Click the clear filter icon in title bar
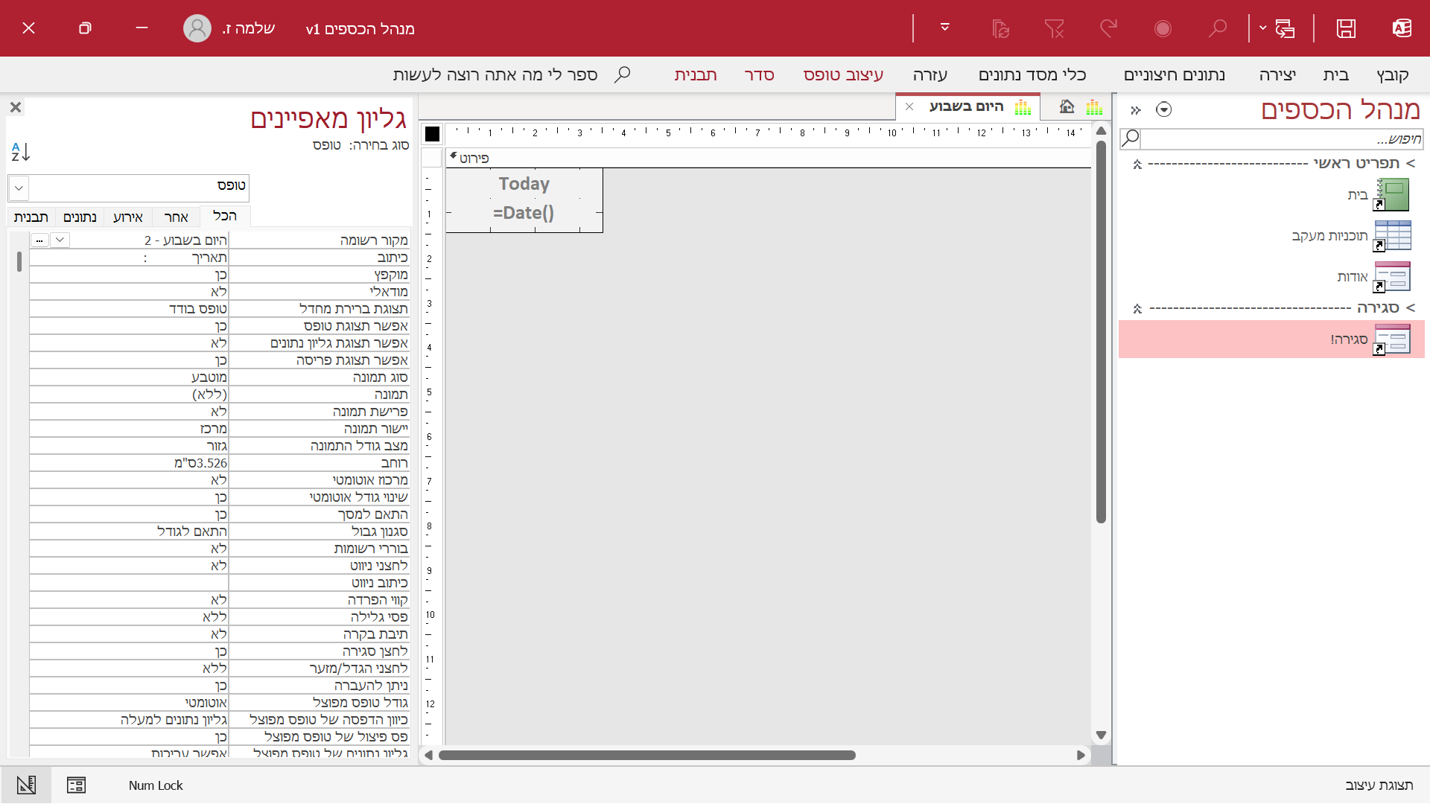1430x804 pixels. tap(1054, 28)
